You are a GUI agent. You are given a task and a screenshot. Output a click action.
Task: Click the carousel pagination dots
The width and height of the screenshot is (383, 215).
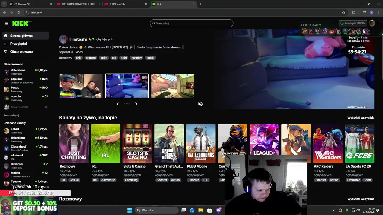127,104
